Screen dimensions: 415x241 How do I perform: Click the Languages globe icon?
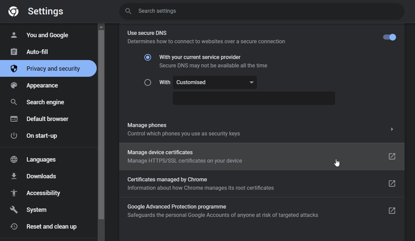(x=14, y=159)
